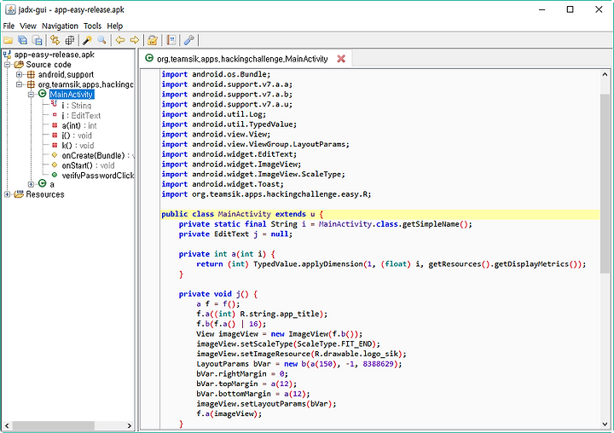Click the yellow diamond icon beside onCreate
Viewport: 614px width, 433px height.
tap(55, 155)
